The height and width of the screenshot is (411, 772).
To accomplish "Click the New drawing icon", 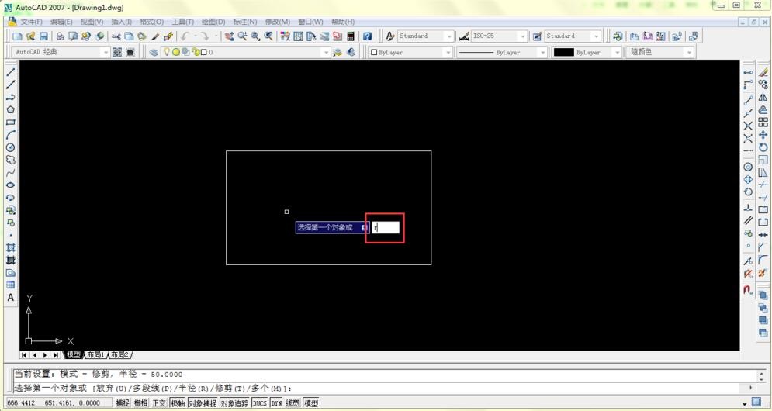I will coord(17,36).
